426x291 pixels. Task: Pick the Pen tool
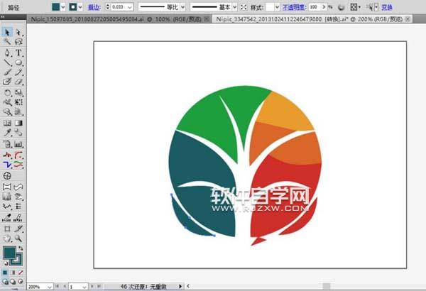coord(7,53)
